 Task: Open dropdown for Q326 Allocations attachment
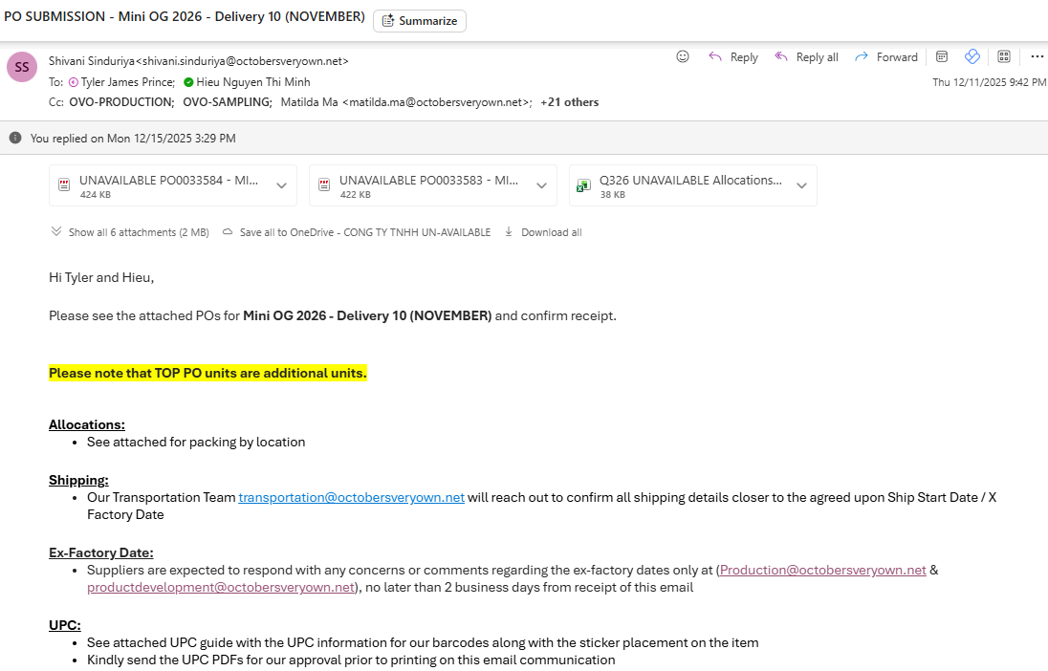(x=801, y=185)
